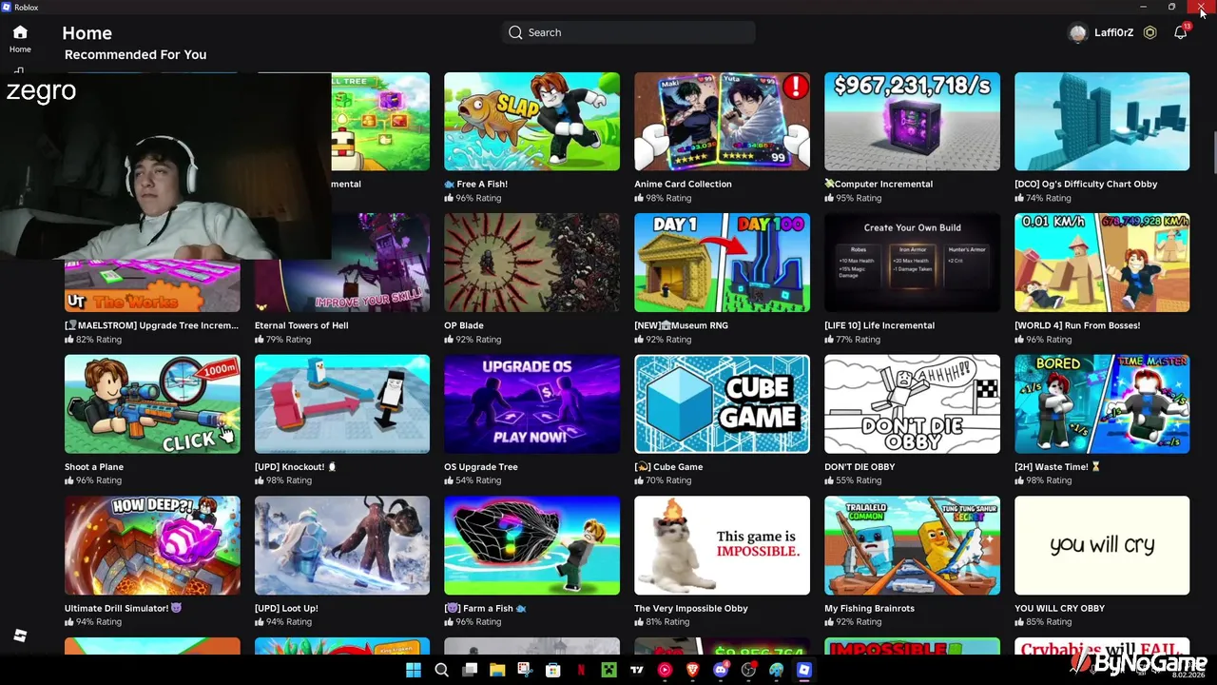Open YouTube Music taskbar icon
This screenshot has width=1217, height=685.
pyautogui.click(x=665, y=670)
